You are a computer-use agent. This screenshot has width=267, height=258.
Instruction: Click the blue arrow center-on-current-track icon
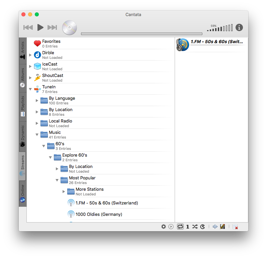tap(215, 227)
